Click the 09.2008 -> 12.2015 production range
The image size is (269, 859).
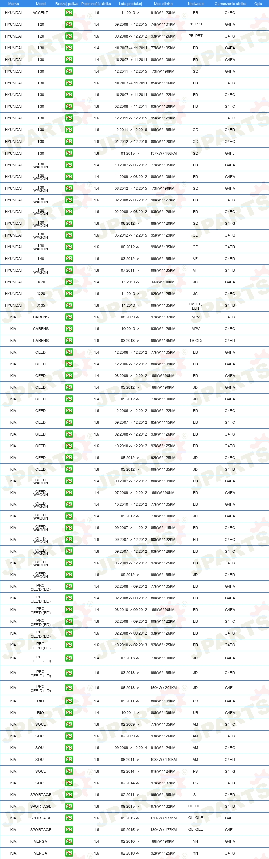pyautogui.click(x=131, y=24)
